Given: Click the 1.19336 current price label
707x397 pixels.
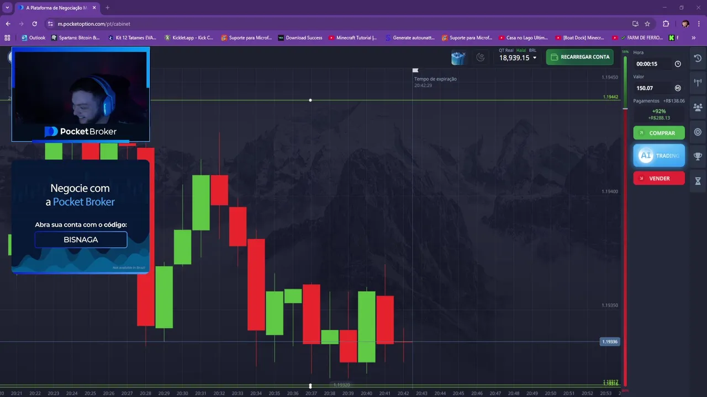Looking at the screenshot, I should tap(610, 342).
